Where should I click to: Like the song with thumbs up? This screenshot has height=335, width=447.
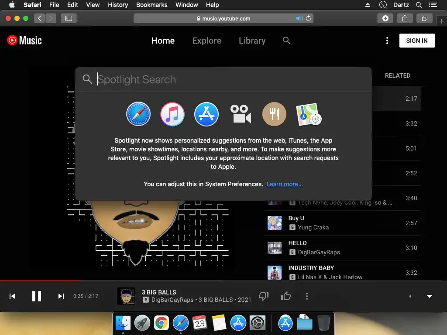pos(285,296)
